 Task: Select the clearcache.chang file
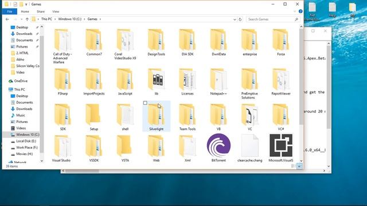[250, 148]
